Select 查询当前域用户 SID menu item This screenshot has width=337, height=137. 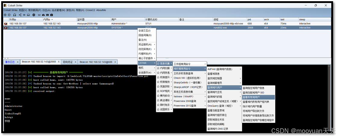(x=258, y=93)
